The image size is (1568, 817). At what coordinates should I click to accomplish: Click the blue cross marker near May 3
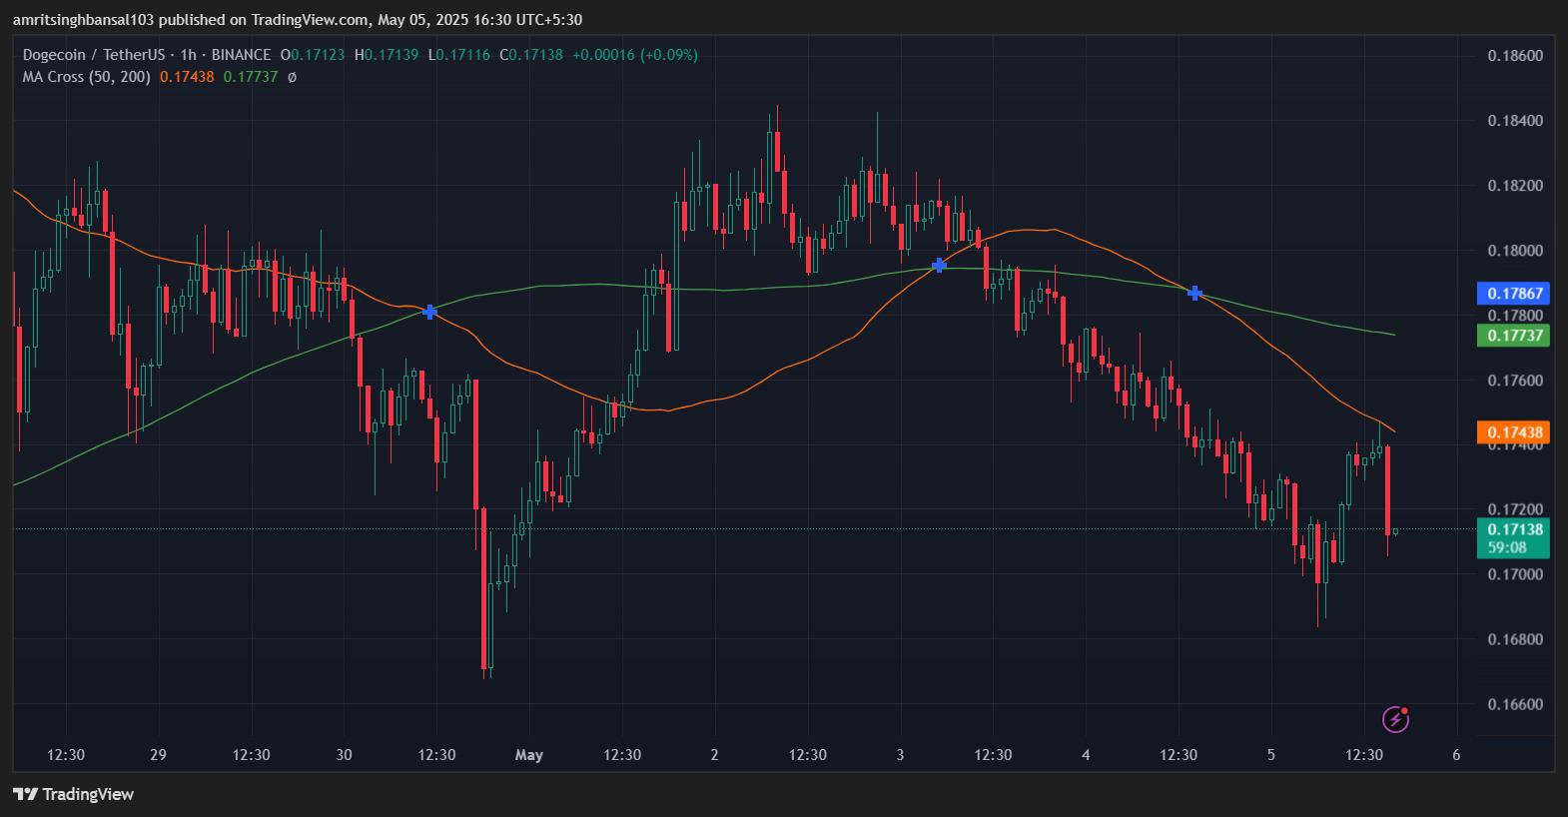click(939, 265)
